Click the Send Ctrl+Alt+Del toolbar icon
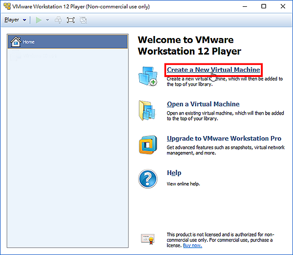Image resolution: width=293 pixels, height=255 pixels. point(58,20)
